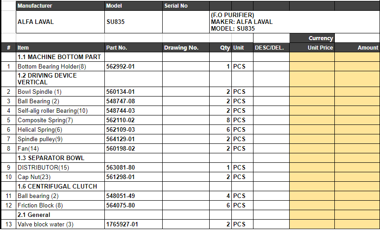Click the Amount cell for Fan(14)

point(357,148)
